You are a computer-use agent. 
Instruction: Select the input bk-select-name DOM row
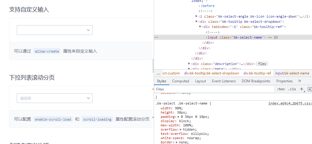[x=233, y=37]
